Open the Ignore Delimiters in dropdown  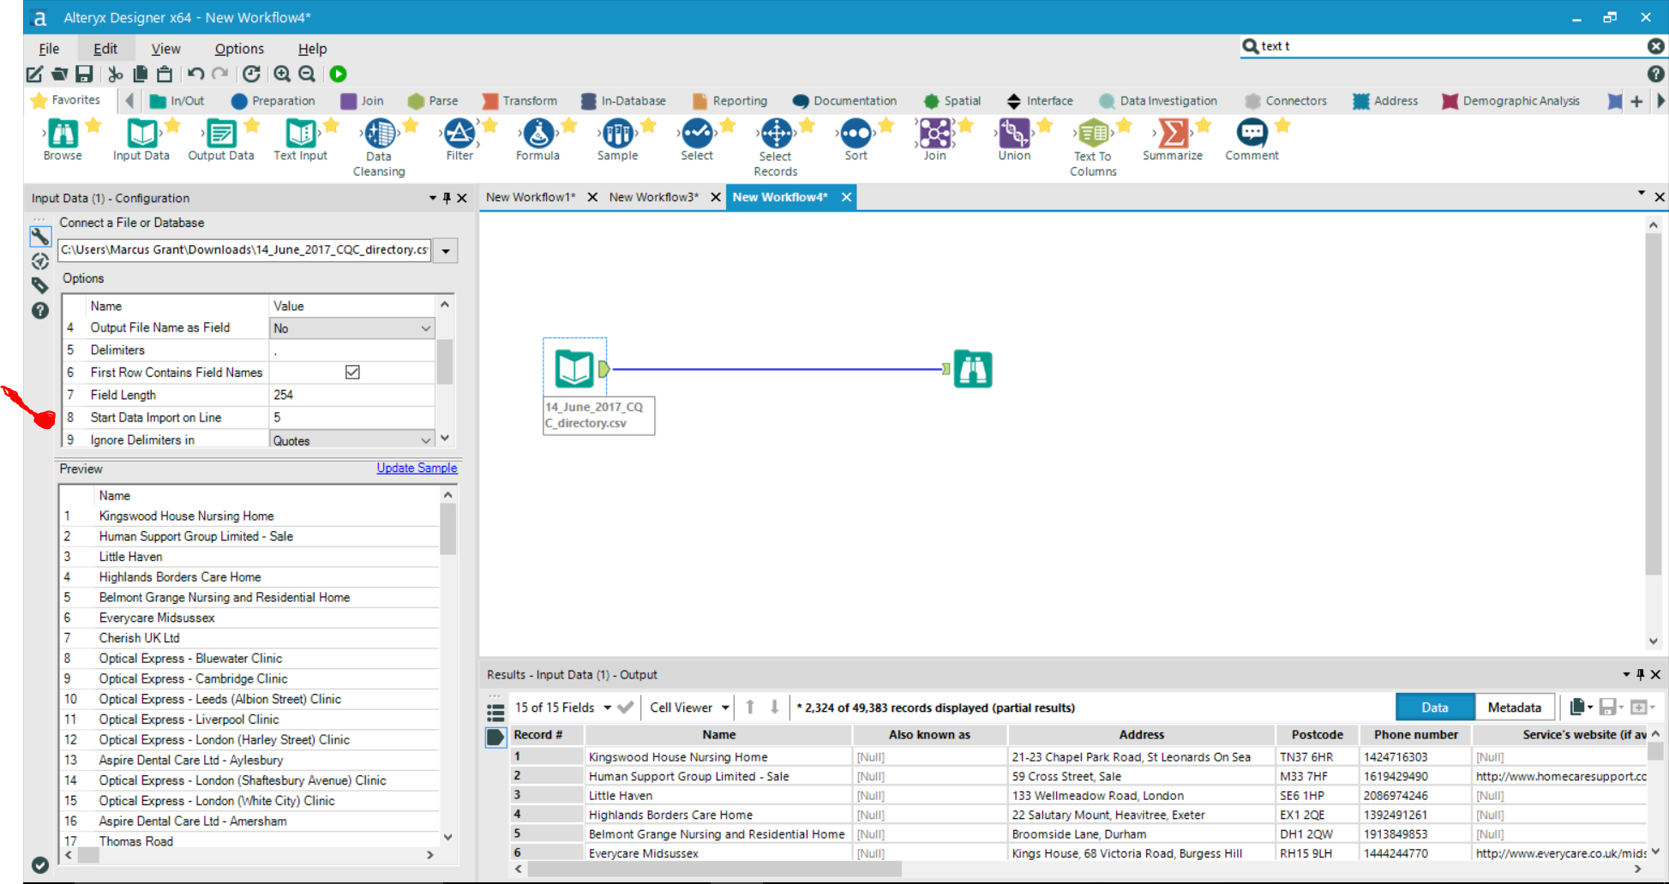pyautogui.click(x=426, y=439)
